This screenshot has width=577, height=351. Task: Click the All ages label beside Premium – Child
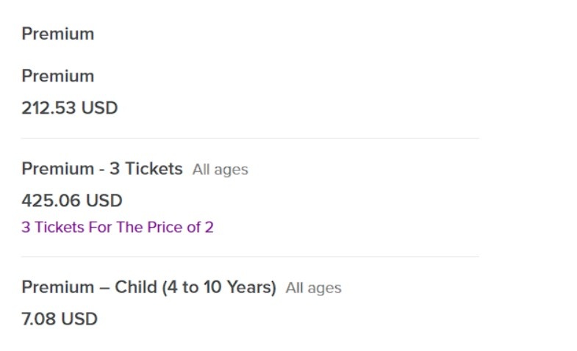coord(314,288)
